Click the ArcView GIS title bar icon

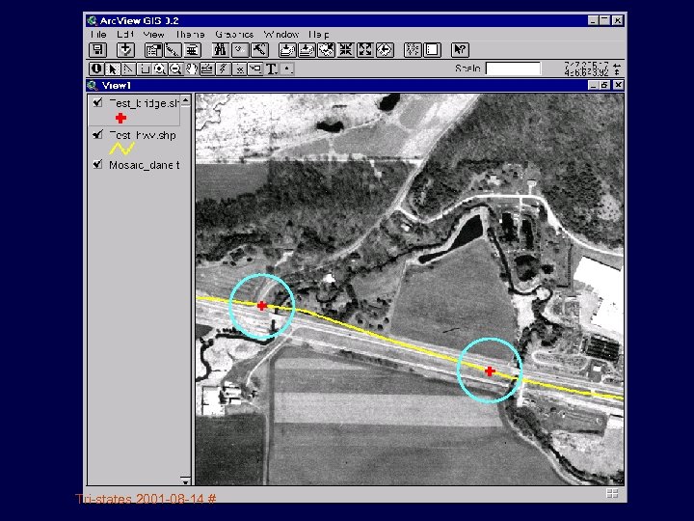click(x=93, y=21)
